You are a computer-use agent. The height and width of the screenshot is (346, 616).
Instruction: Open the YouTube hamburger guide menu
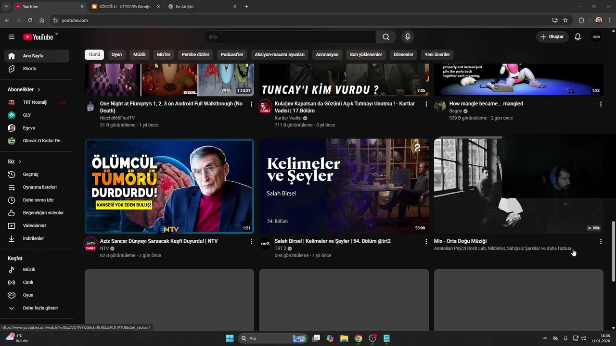click(x=12, y=37)
